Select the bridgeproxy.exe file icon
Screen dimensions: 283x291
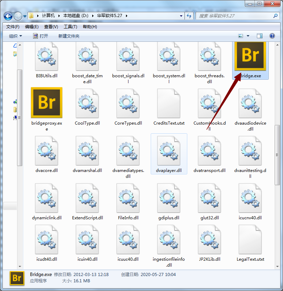[x=46, y=103]
